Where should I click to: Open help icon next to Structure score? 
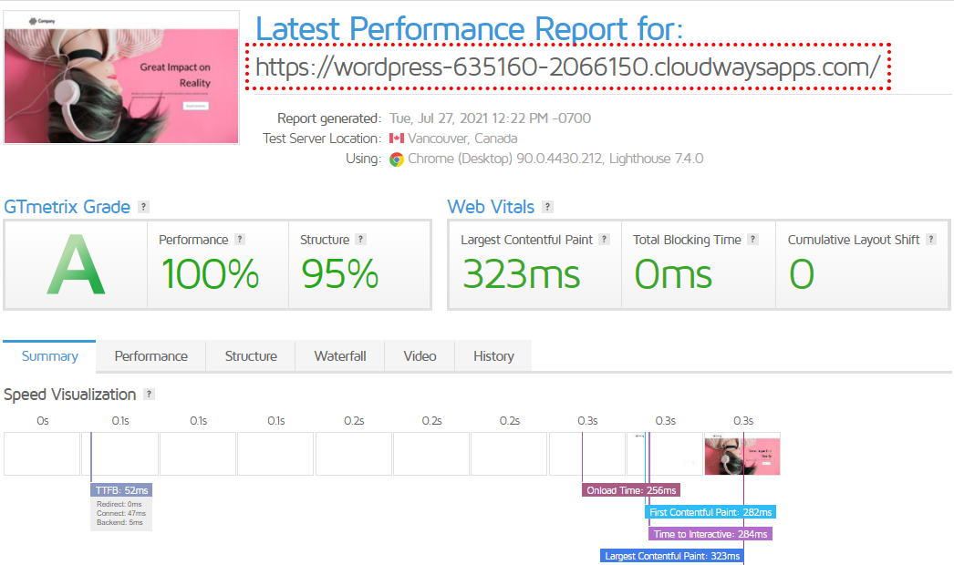(361, 240)
